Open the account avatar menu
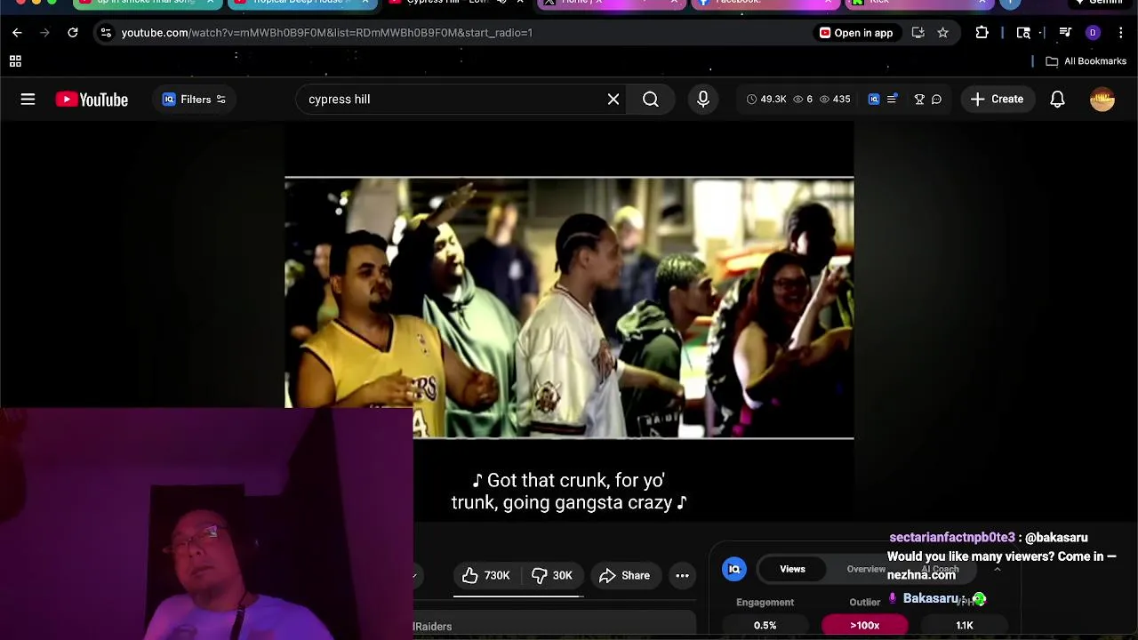Image resolution: width=1138 pixels, height=640 pixels. point(1102,100)
